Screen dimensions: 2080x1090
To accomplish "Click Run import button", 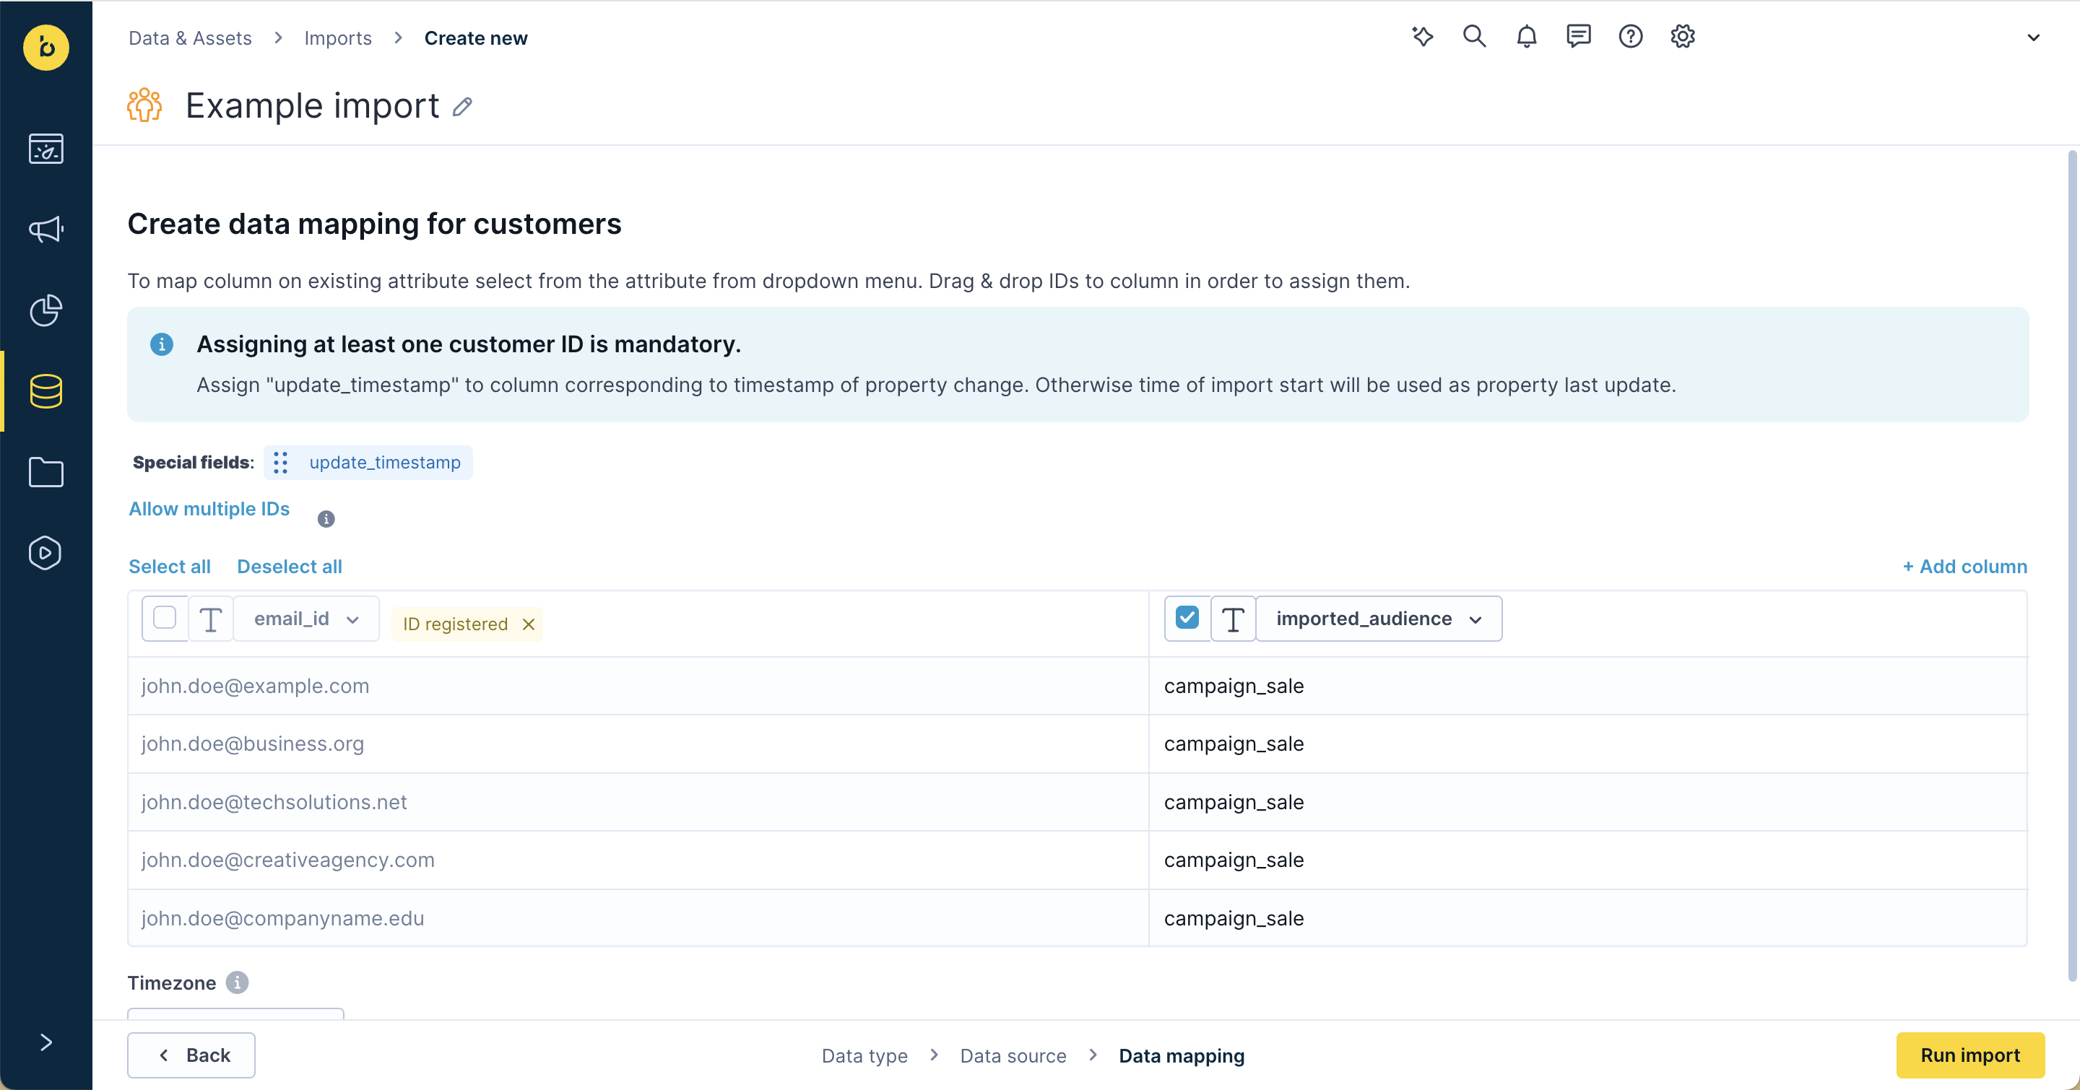I will (1970, 1055).
